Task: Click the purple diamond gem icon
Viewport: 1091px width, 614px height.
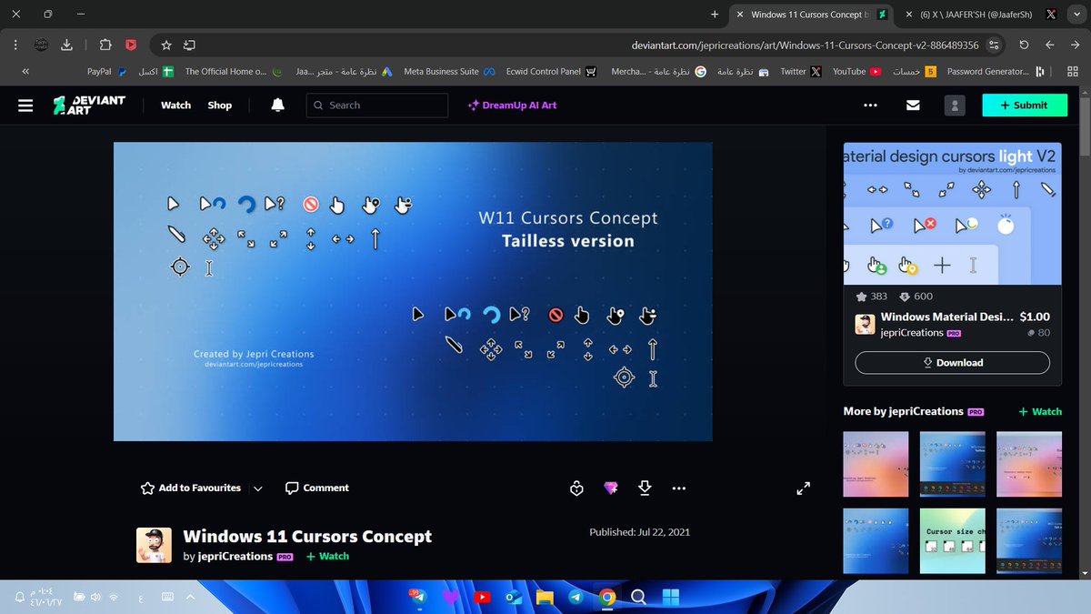Action: click(611, 488)
